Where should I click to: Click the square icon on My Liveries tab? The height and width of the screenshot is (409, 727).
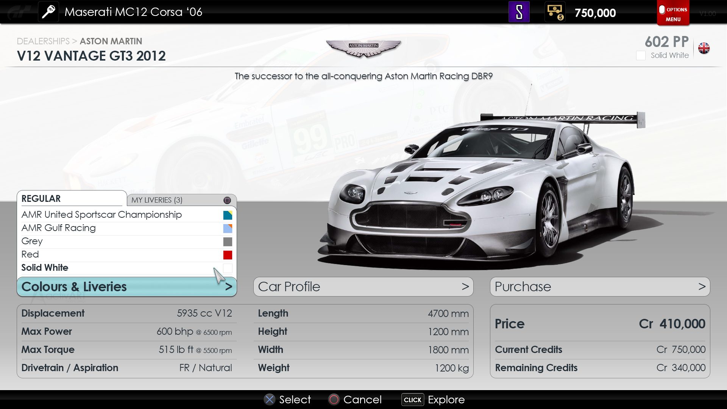[x=227, y=200]
